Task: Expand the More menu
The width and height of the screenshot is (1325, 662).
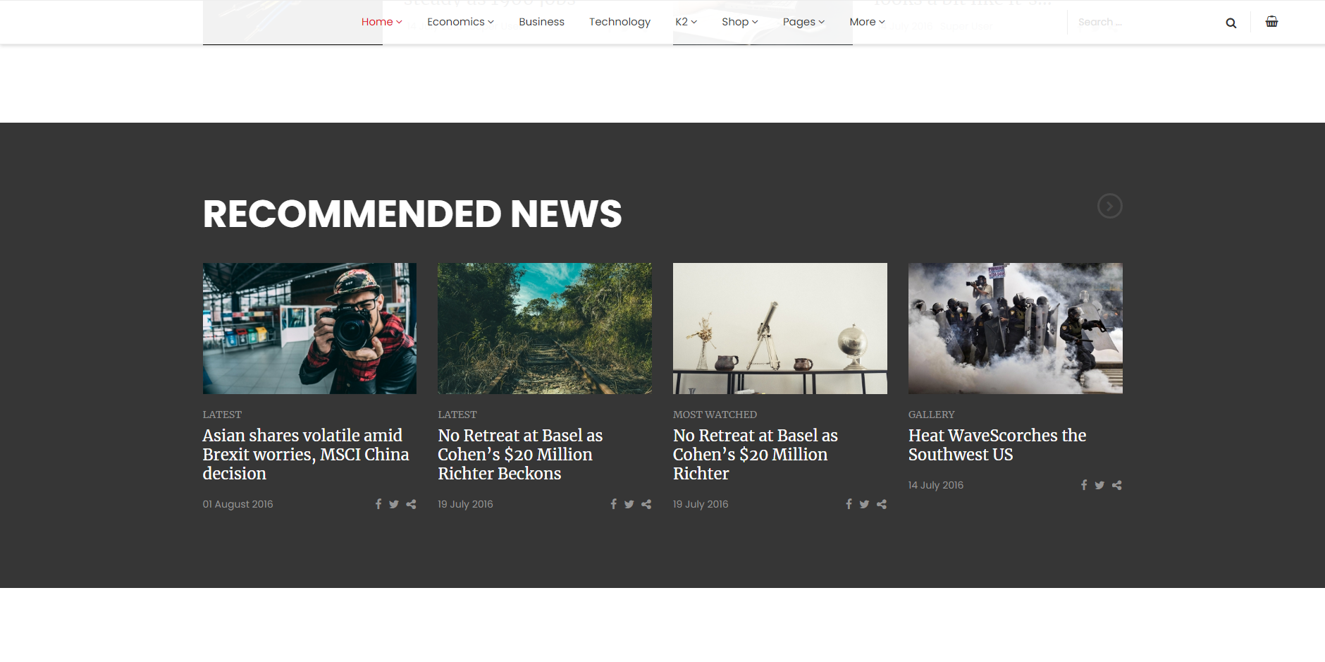Action: click(867, 22)
